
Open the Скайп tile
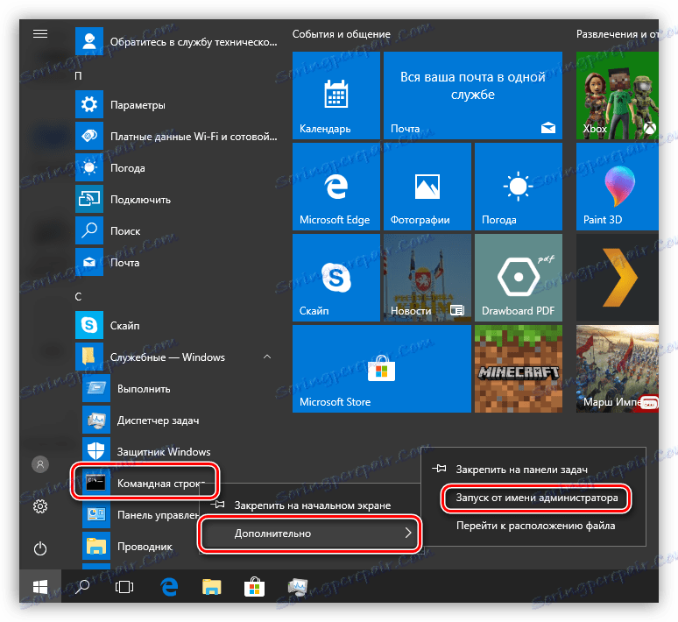point(336,278)
